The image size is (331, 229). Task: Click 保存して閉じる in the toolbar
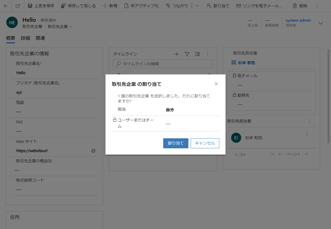(78, 6)
